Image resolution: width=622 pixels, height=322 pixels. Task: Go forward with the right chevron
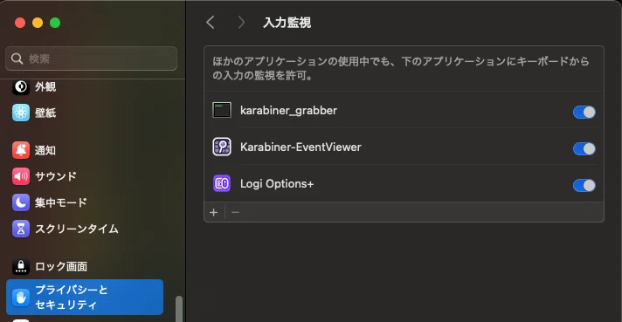coord(241,23)
